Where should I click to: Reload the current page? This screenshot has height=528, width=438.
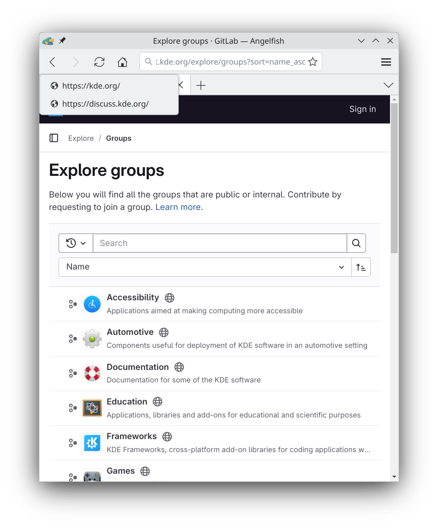99,62
